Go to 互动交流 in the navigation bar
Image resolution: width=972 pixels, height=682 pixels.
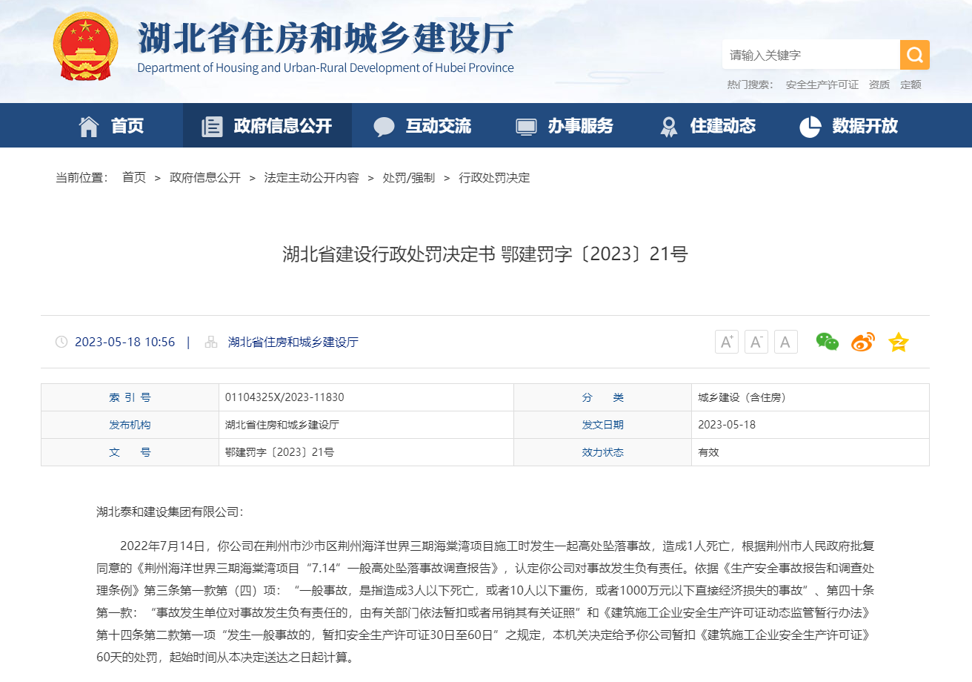422,126
